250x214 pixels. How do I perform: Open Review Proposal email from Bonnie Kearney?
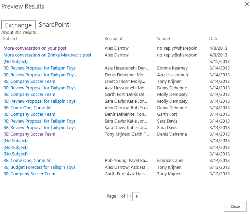click(40, 68)
